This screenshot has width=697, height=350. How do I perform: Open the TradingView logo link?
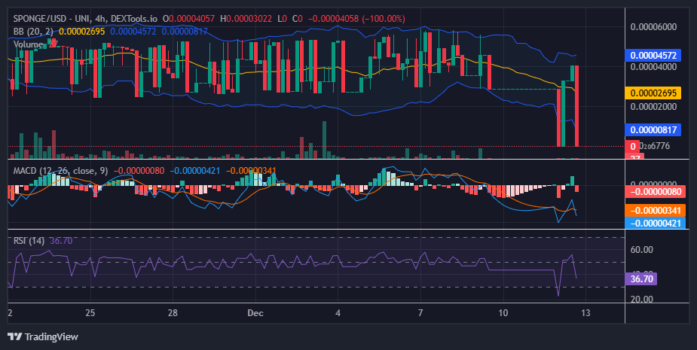pos(43,336)
